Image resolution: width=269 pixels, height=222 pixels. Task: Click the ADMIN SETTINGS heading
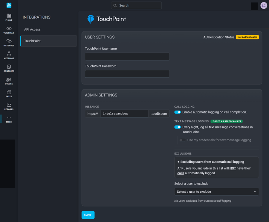point(101,95)
